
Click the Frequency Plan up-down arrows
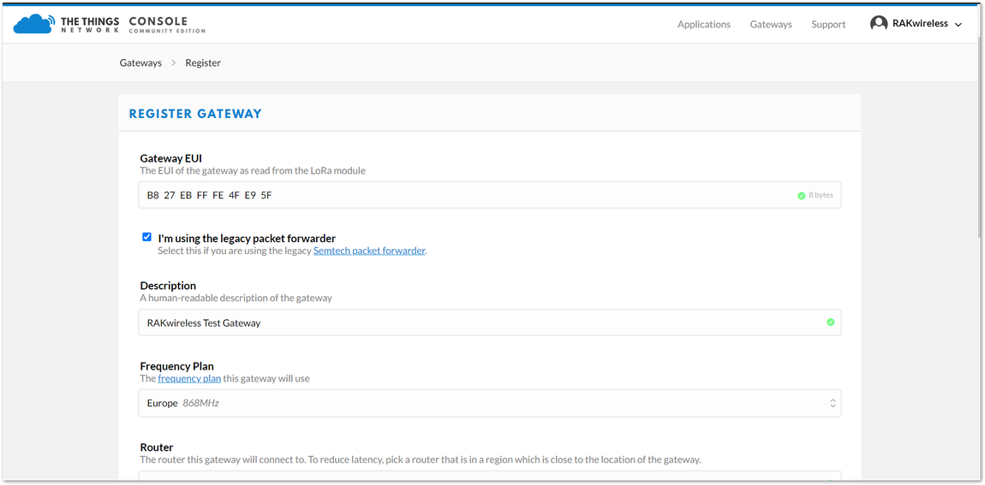[833, 404]
